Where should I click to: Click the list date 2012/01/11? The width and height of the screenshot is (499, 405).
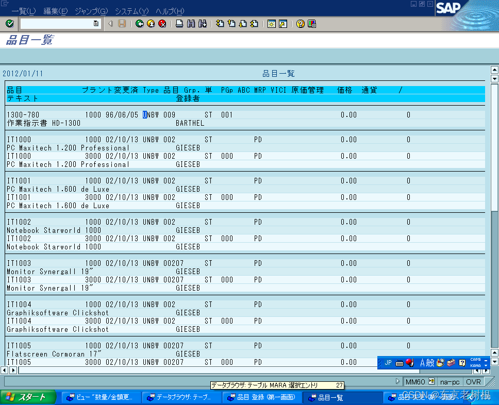(x=23, y=74)
